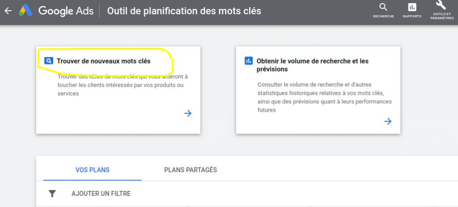Switch to the Vos Plans tab
This screenshot has height=207, width=458.
coord(93,170)
